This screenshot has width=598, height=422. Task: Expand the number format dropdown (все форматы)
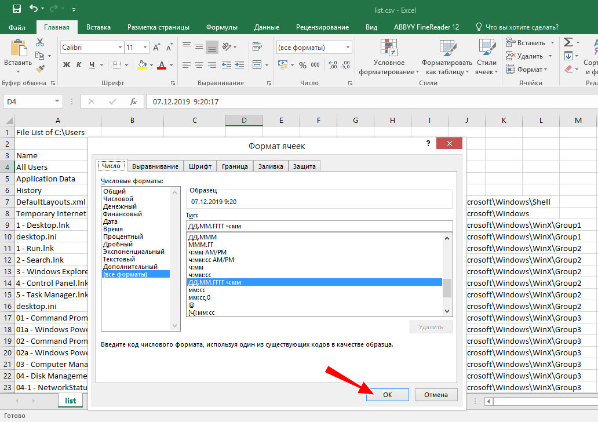pos(348,48)
